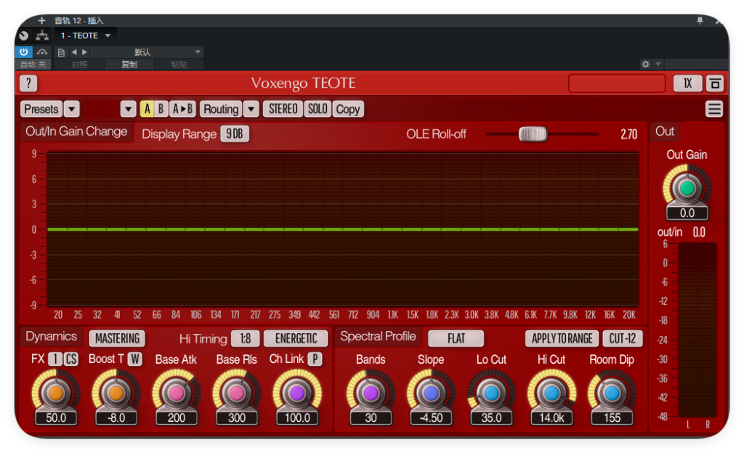Click the Out Gain knob

687,189
